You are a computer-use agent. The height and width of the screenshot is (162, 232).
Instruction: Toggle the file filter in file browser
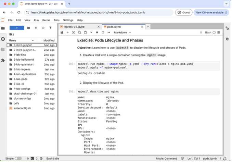tap(50, 28)
